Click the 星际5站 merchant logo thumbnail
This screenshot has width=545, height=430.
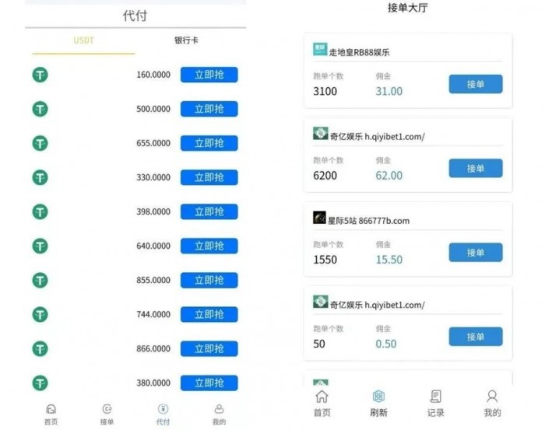pyautogui.click(x=319, y=218)
